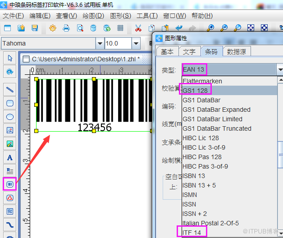The height and width of the screenshot is (238, 283).
Task: Click the printer icon in toolbar
Action: [66, 28]
